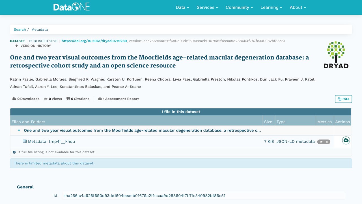The width and height of the screenshot is (362, 204).
Task: Open Version History
Action: [x=36, y=46]
